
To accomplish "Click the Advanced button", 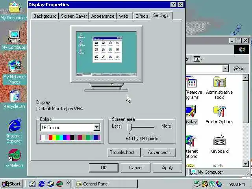I will point(159,152).
